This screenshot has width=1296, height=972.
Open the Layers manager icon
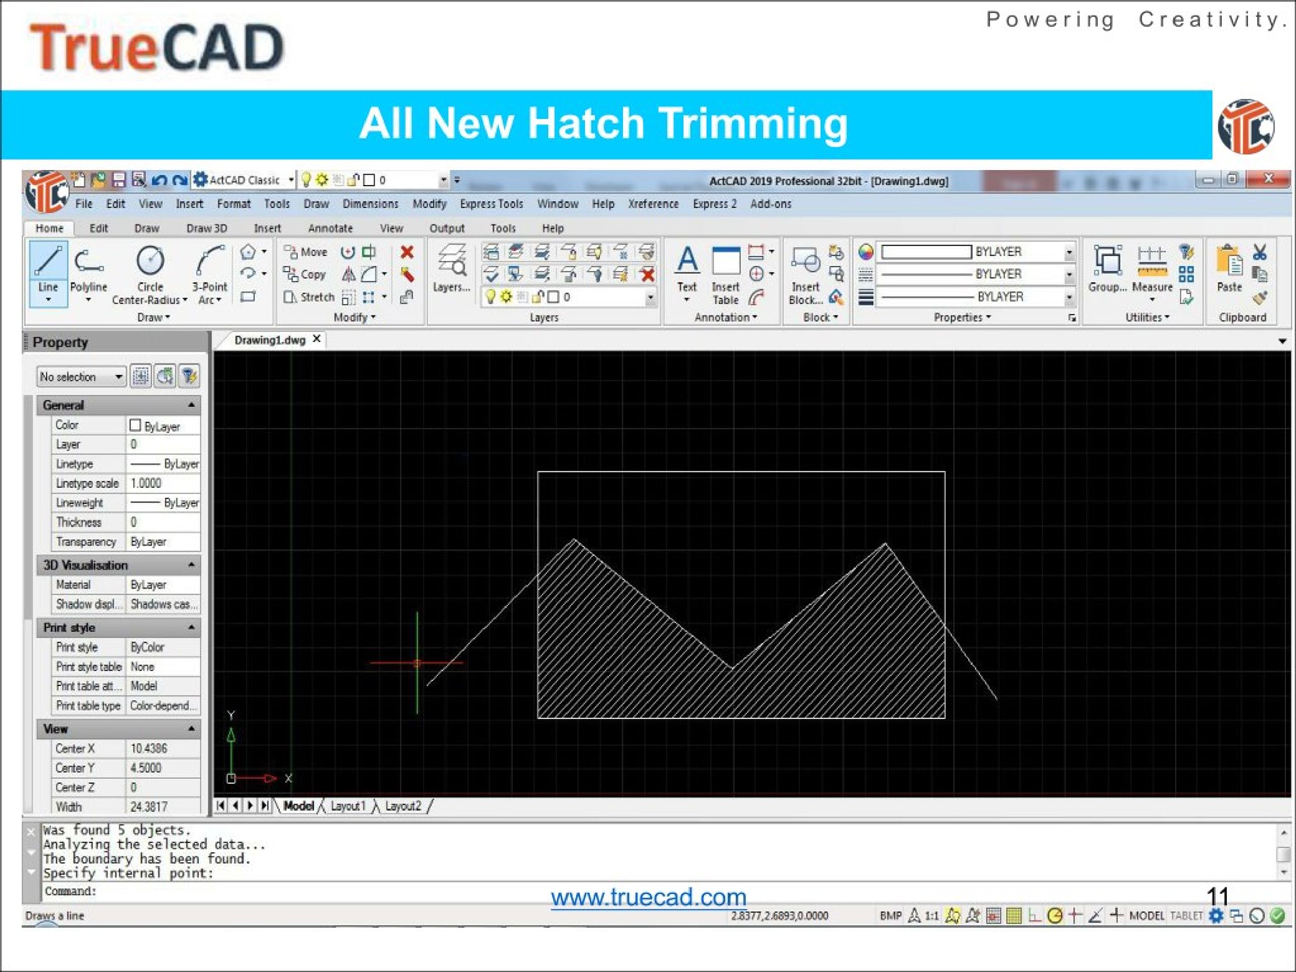pyautogui.click(x=452, y=268)
